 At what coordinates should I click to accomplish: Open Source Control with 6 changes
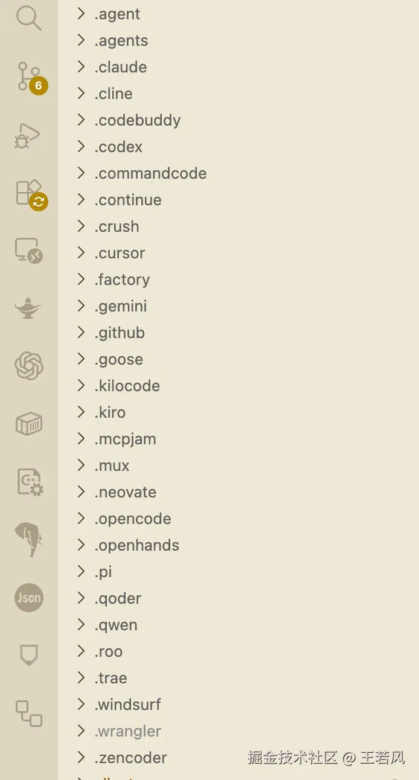point(28,77)
